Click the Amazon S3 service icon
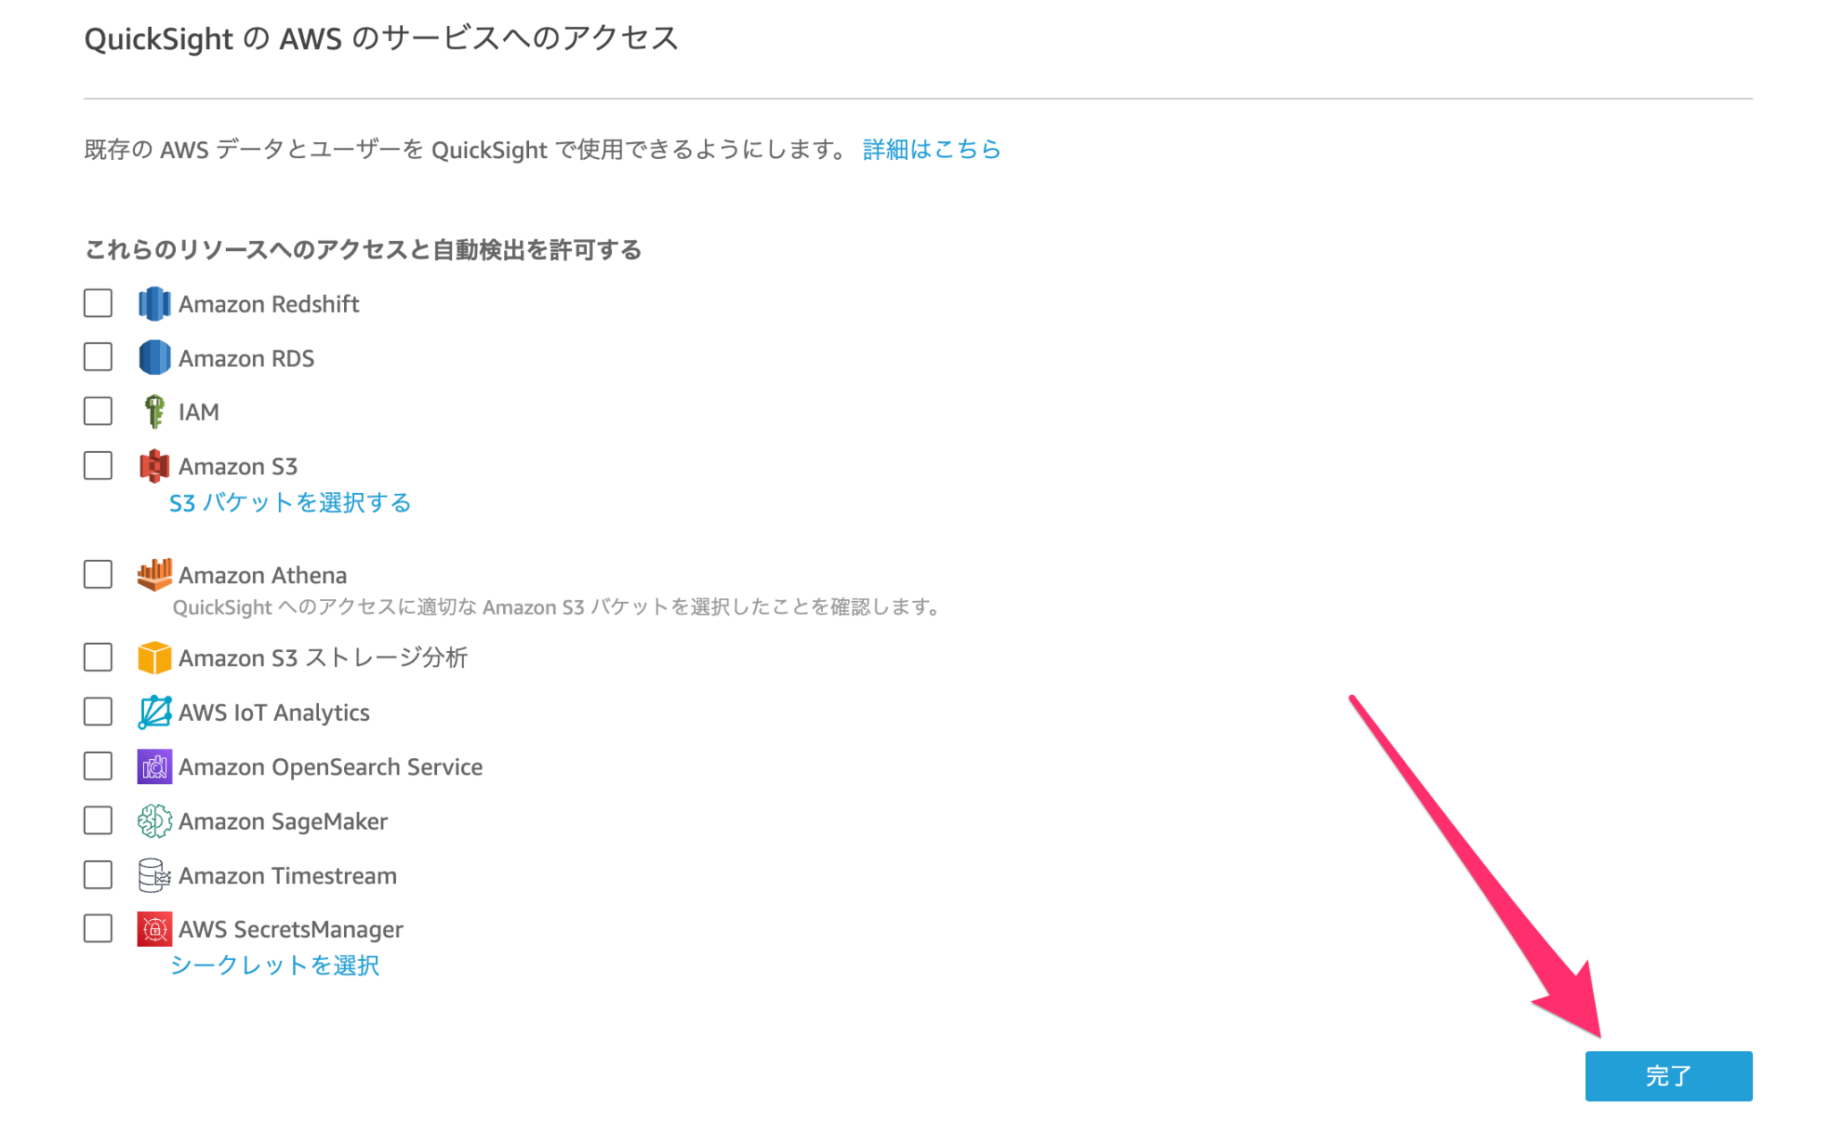 pos(154,465)
